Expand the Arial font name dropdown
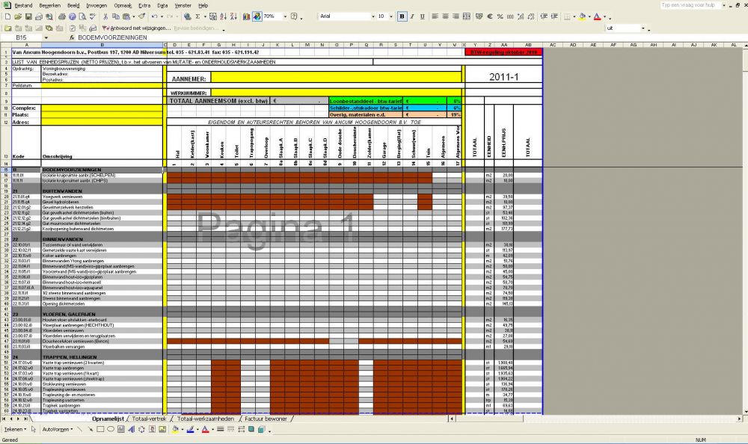The width and height of the screenshot is (748, 444). [x=371, y=16]
